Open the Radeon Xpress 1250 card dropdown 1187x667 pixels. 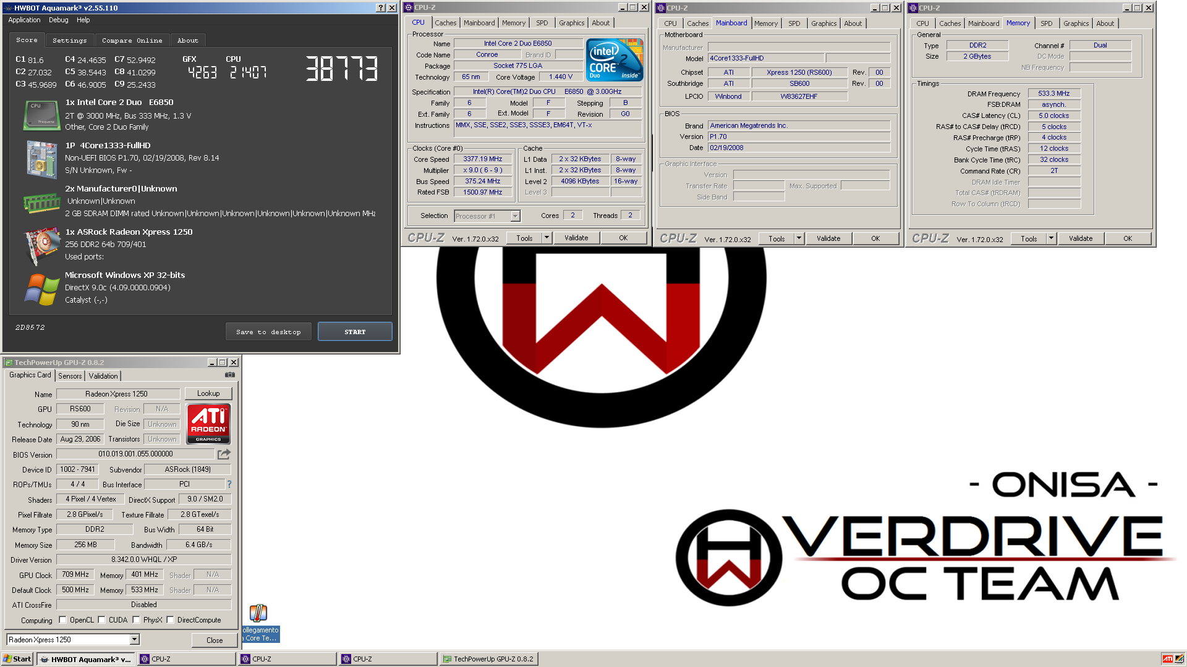pyautogui.click(x=134, y=640)
